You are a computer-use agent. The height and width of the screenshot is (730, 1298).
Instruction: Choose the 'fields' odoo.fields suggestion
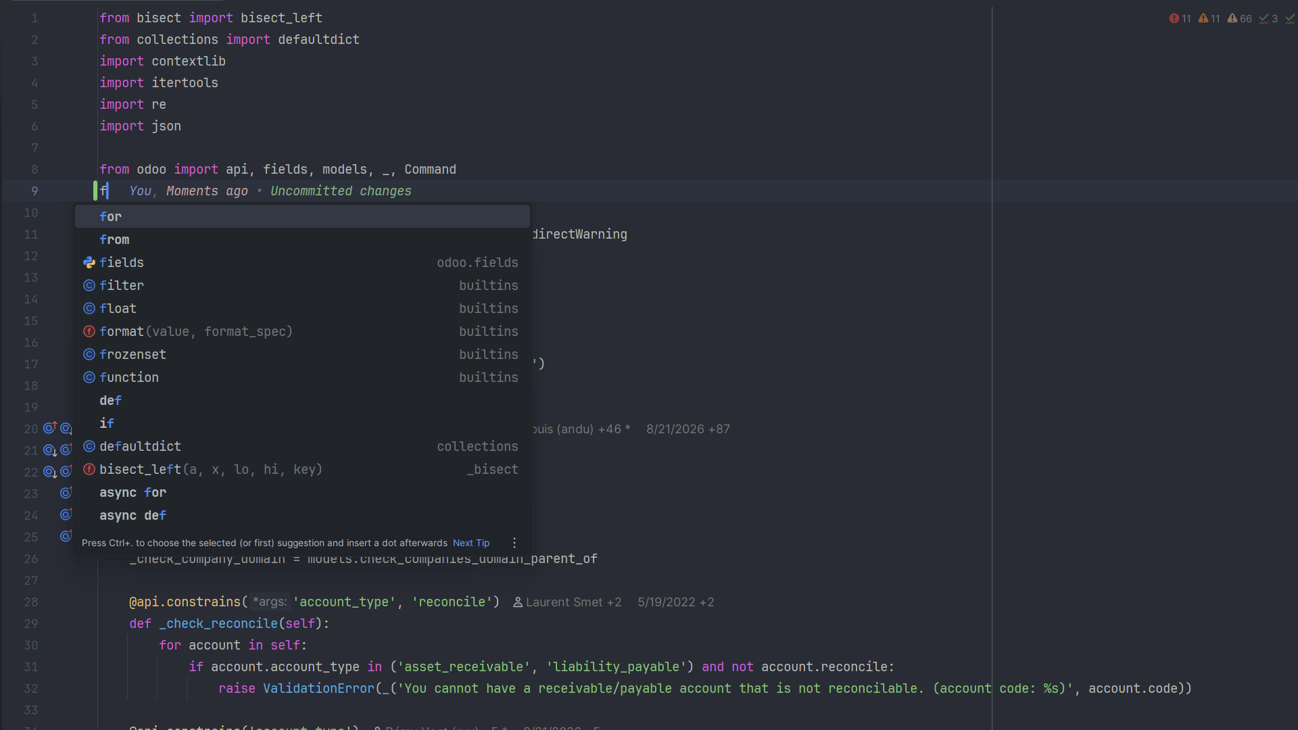point(302,262)
